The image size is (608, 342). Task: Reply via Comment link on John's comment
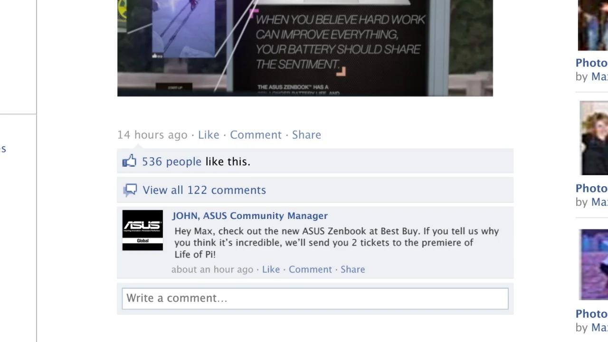310,269
